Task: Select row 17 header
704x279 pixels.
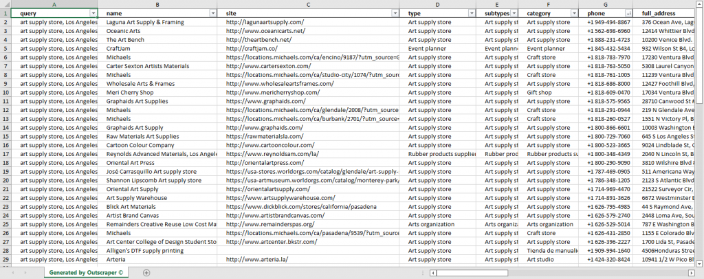Action: click(5, 154)
